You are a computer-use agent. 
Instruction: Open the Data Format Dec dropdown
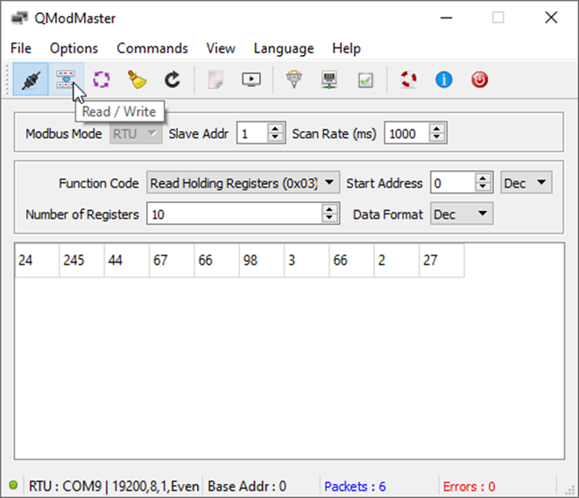462,214
